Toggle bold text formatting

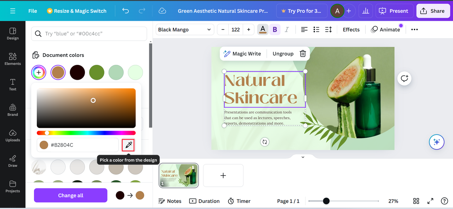point(275,29)
